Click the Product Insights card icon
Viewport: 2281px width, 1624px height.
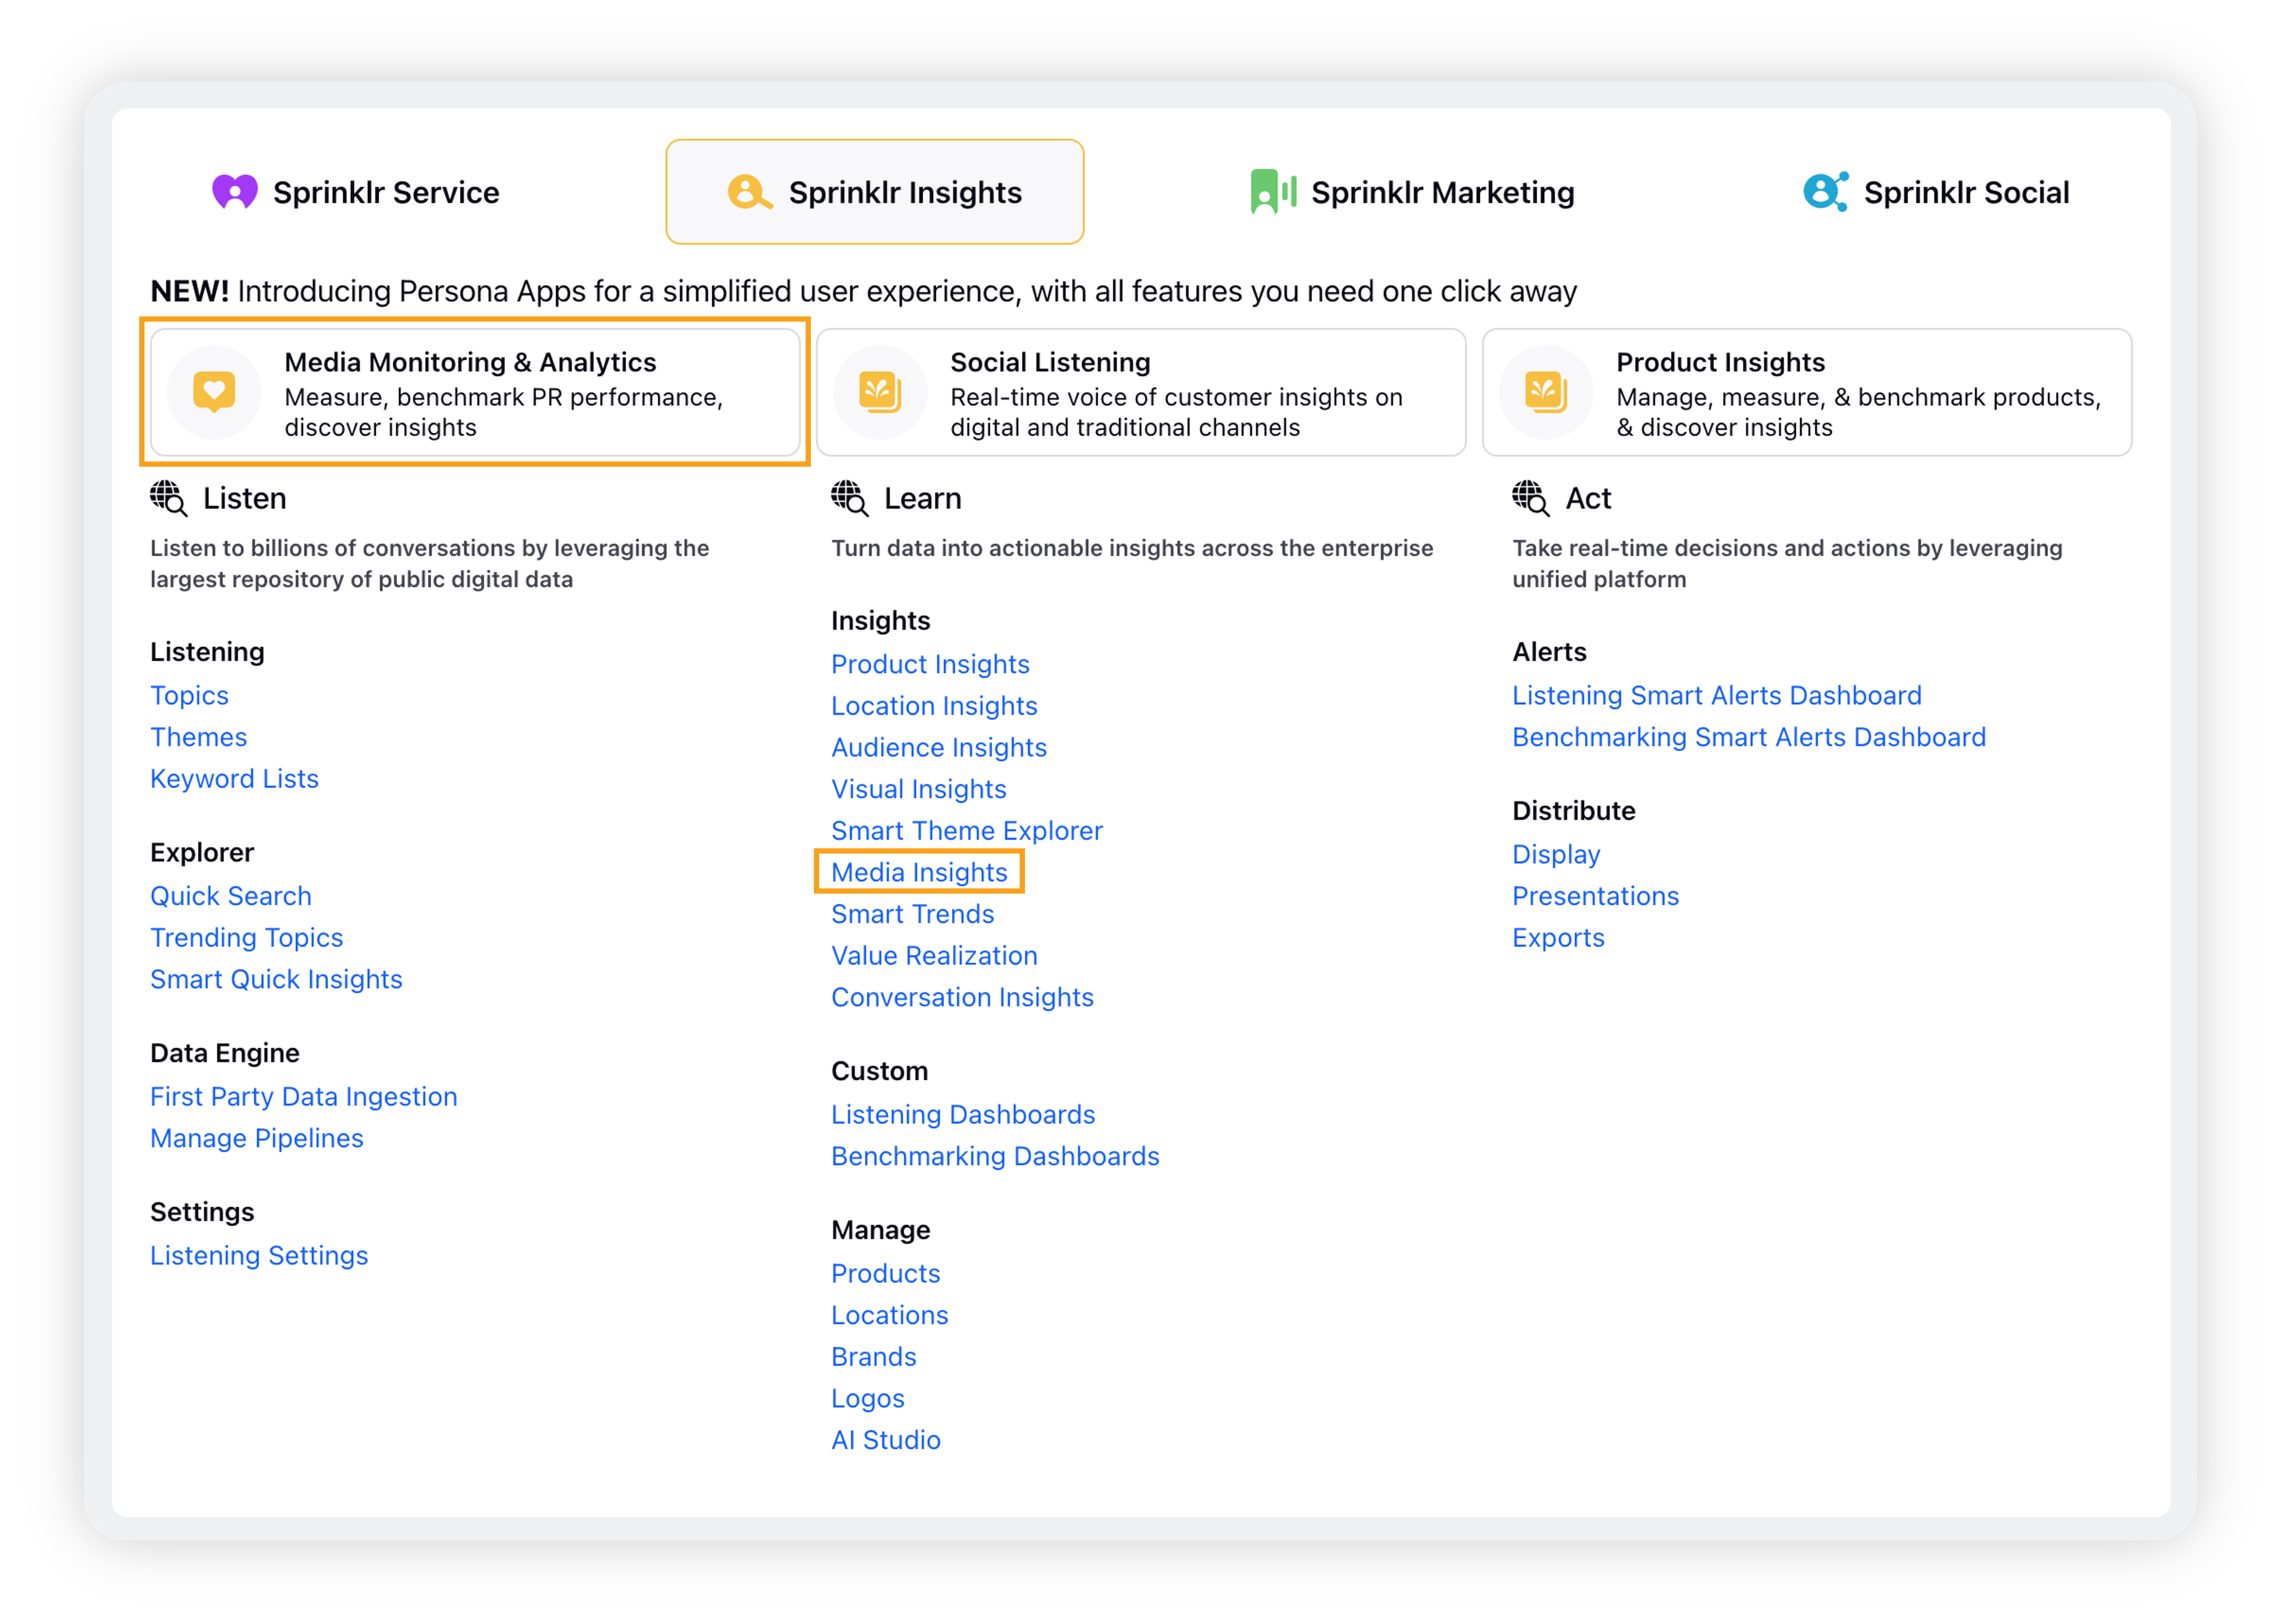pos(1546,392)
